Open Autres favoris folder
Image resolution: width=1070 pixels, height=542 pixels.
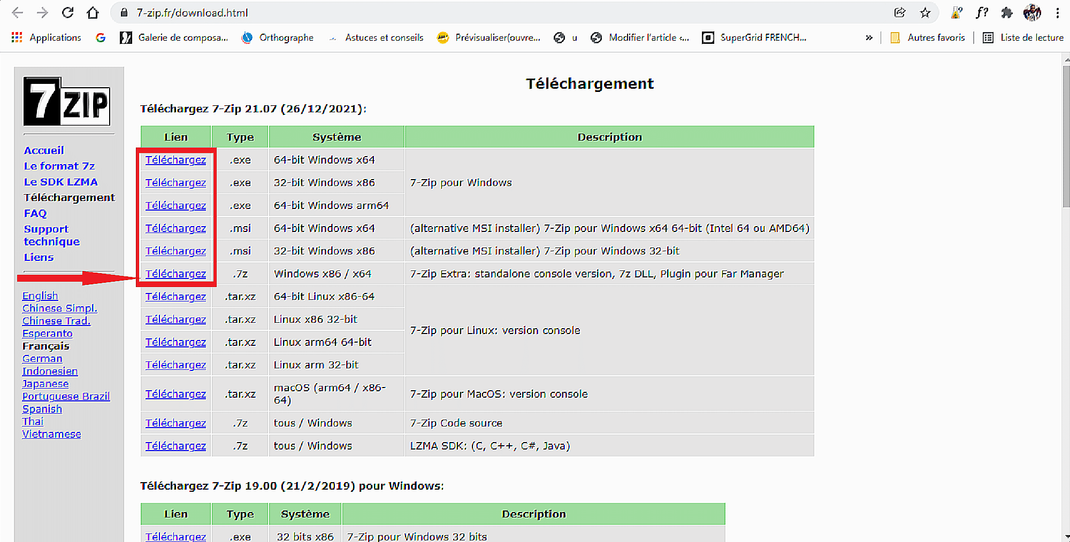point(928,37)
